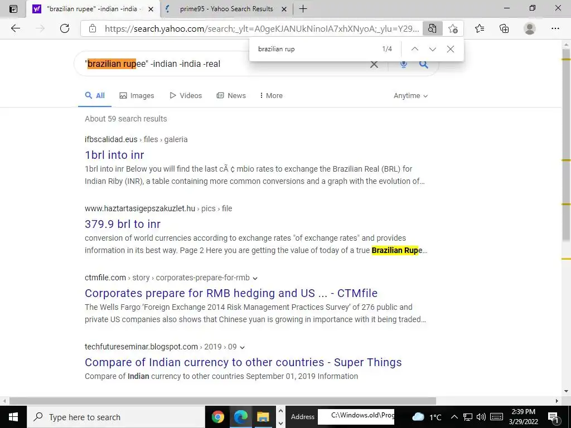Open the volume control
Image resolution: width=571 pixels, height=428 pixels.
(x=481, y=417)
